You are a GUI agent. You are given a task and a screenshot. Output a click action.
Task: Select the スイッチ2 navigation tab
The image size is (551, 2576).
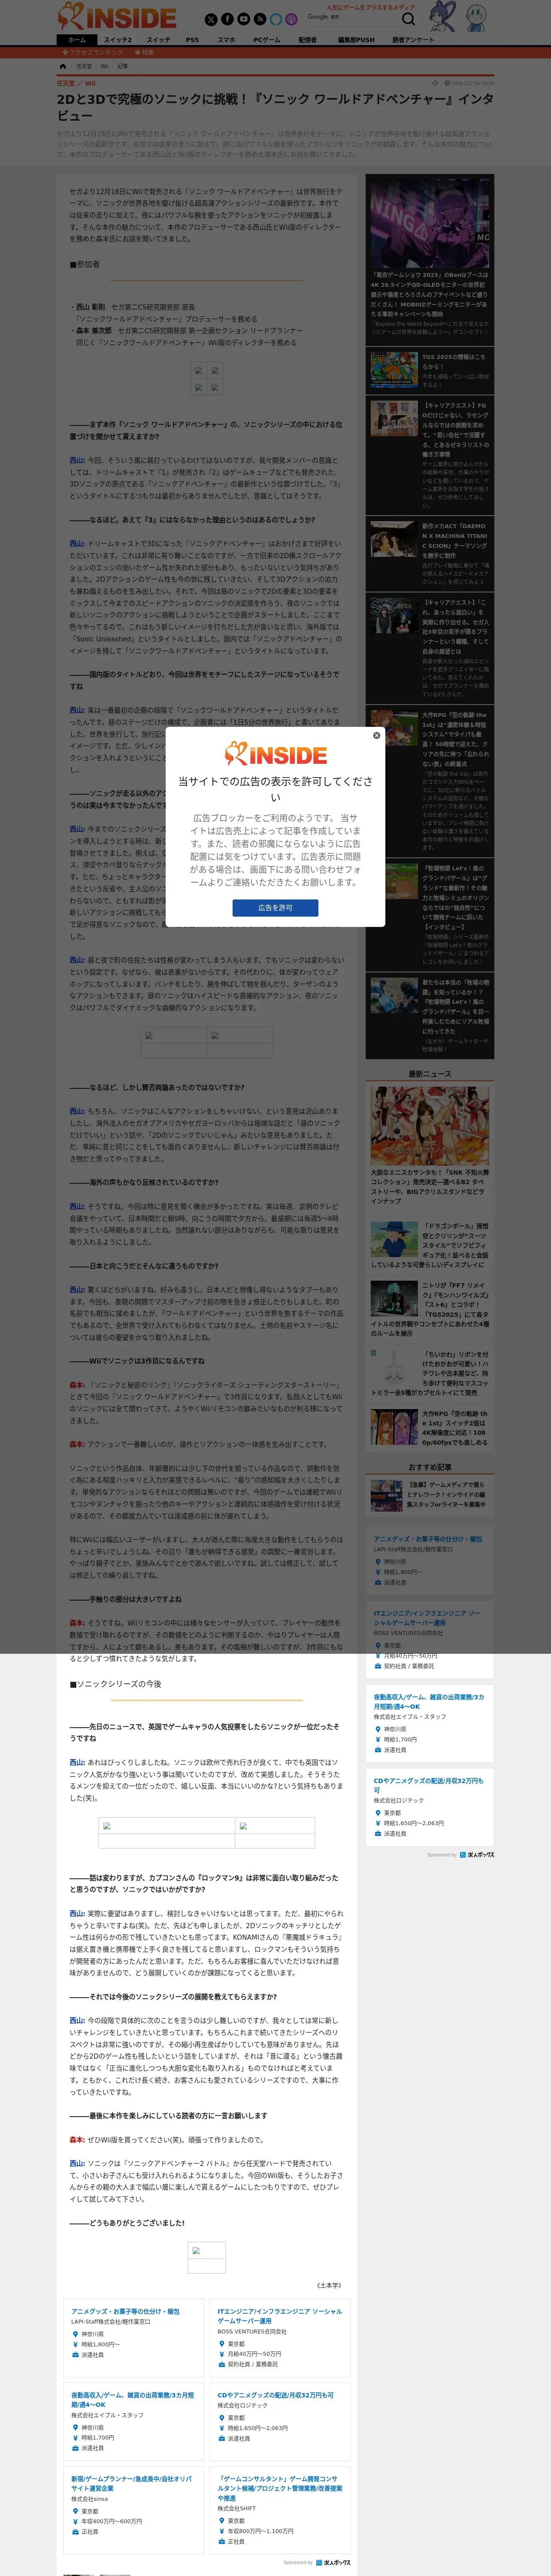118,40
